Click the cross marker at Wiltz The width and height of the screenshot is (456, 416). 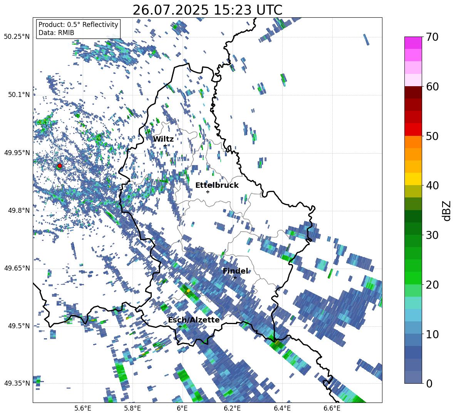pos(165,145)
